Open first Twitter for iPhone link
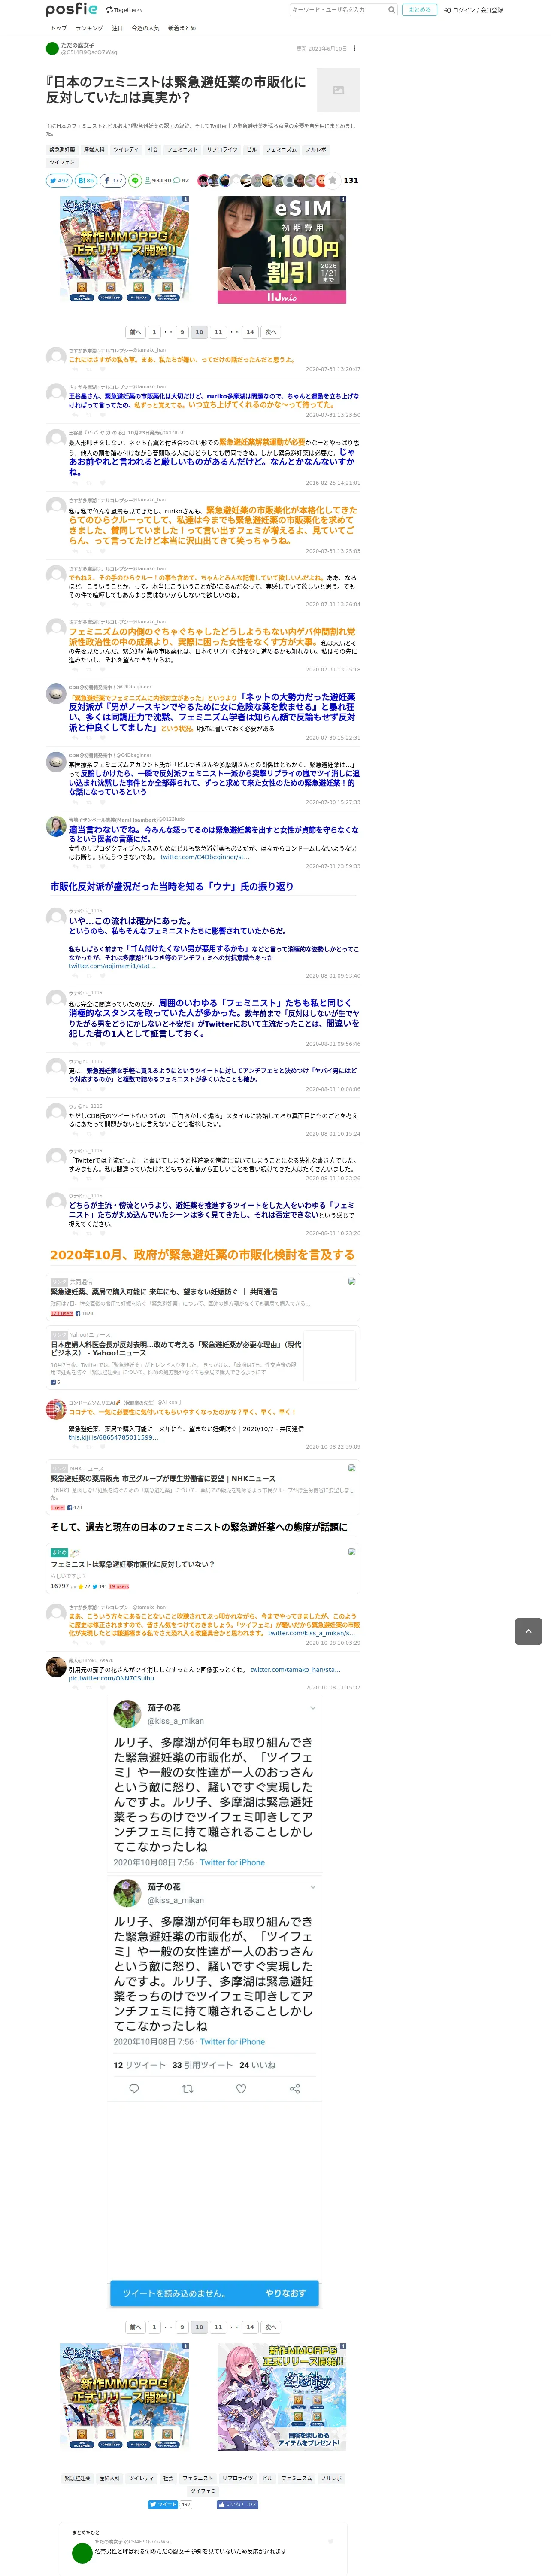 click(x=232, y=1862)
